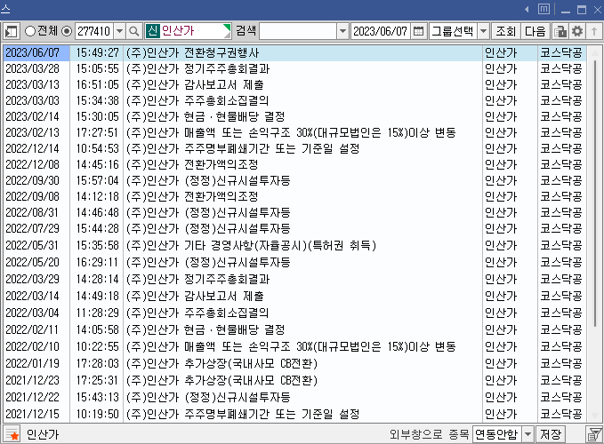Select row (정정)신규시설투자등 dated 2022/05/20
604x444 pixels.
pos(294,262)
